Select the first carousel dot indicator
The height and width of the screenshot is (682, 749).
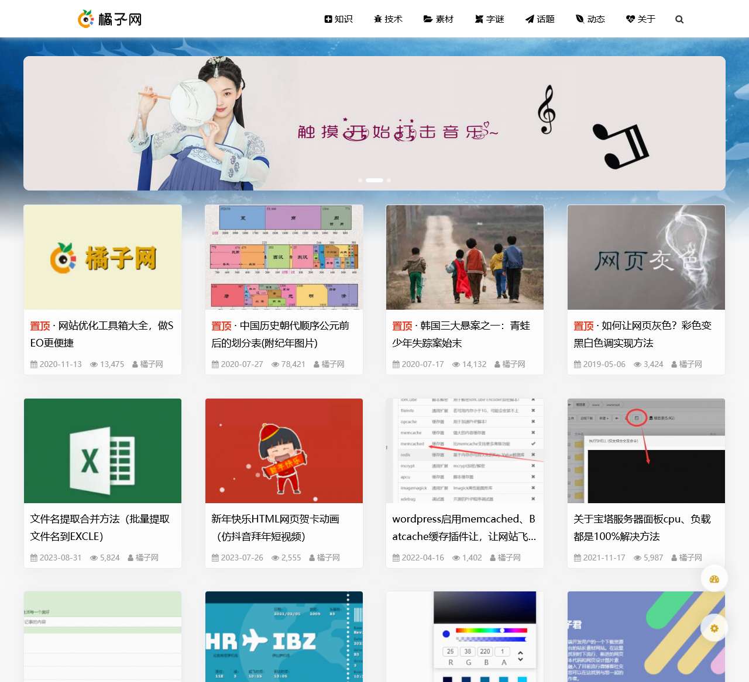360,180
